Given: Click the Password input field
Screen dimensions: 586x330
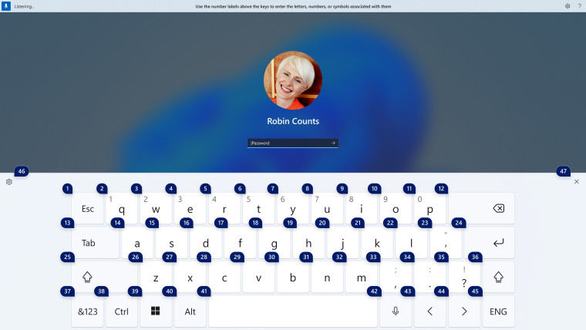Looking at the screenshot, I should coord(288,143).
